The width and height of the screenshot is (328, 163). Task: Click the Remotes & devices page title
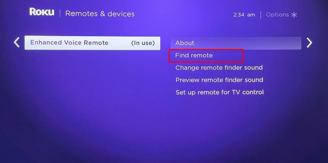(100, 14)
